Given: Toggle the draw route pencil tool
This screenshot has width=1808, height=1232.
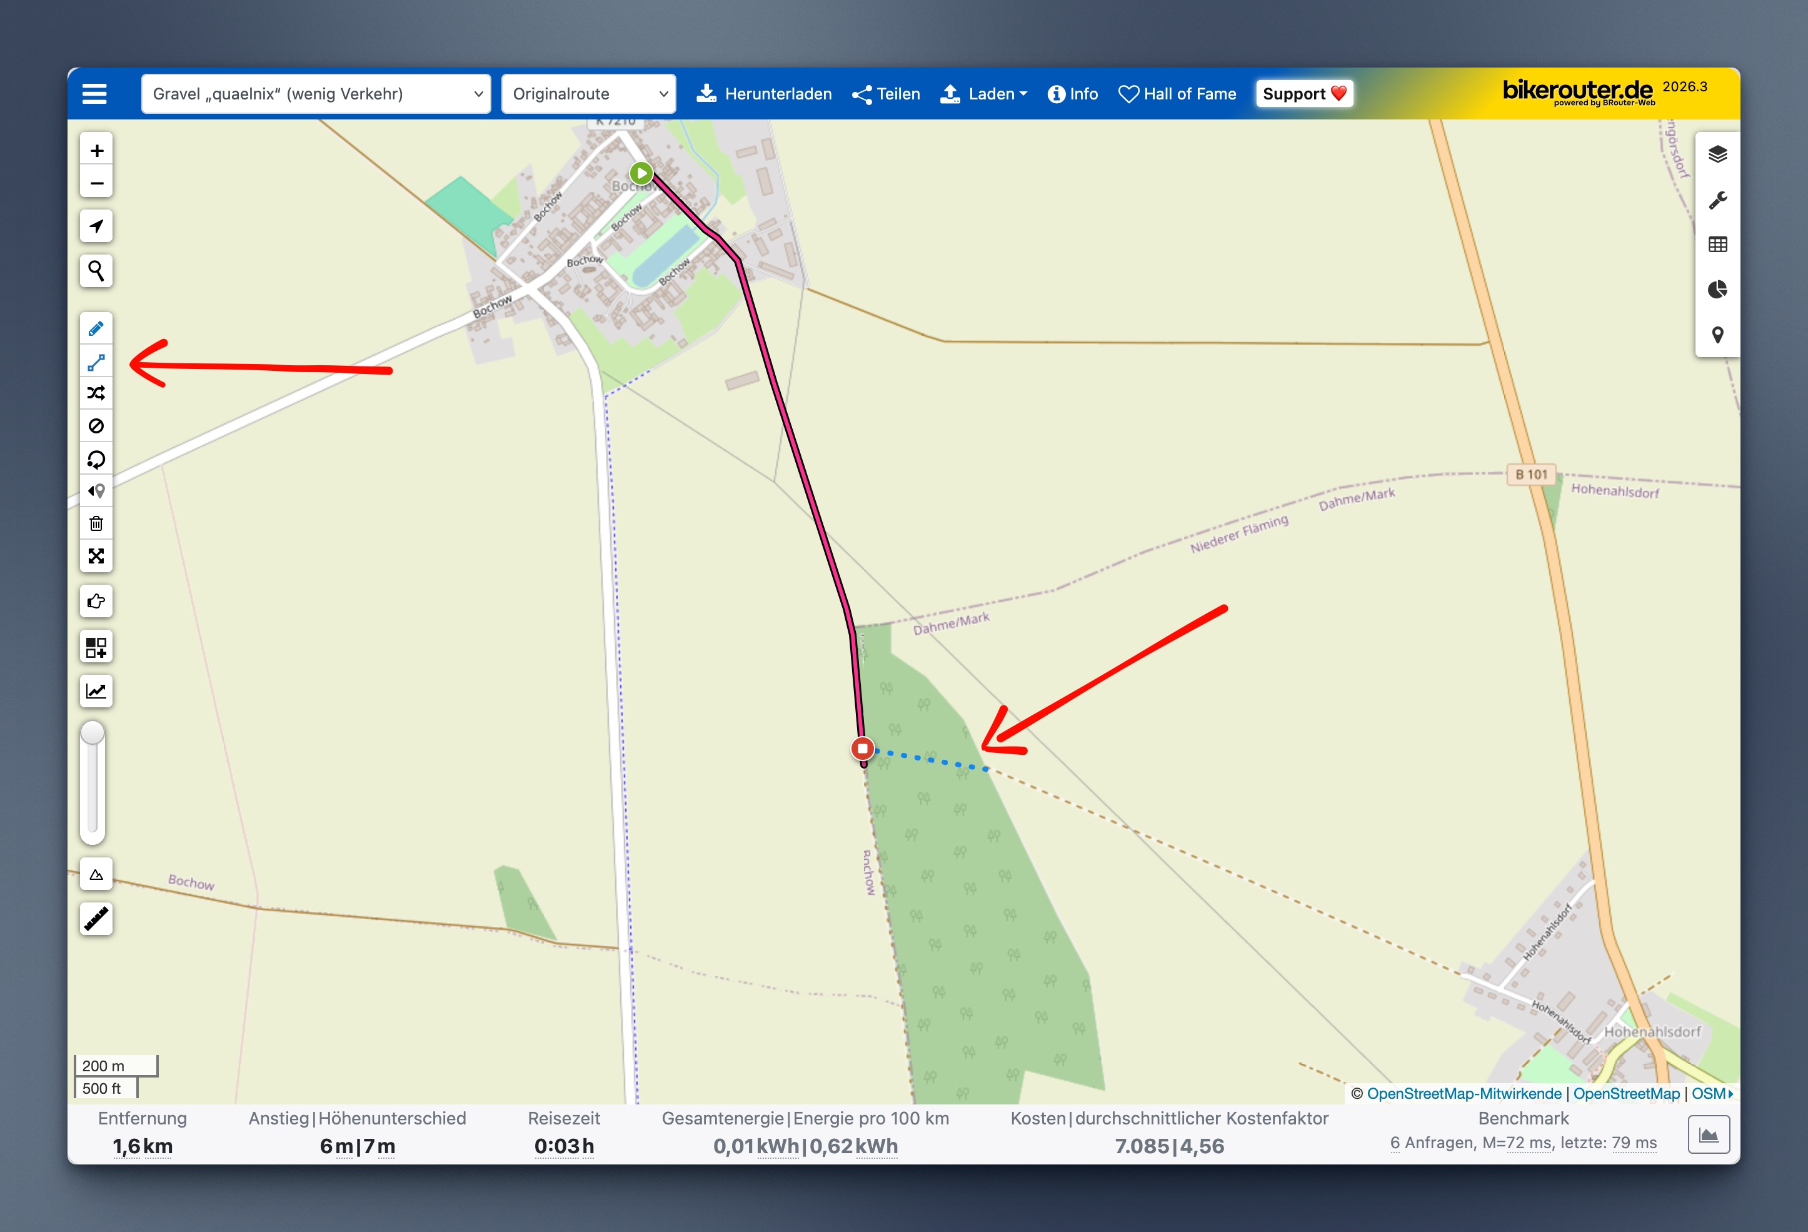Looking at the screenshot, I should click(96, 328).
